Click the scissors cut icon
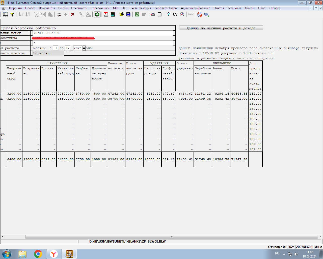Viewport: 323px width, 259px height. [37, 14]
